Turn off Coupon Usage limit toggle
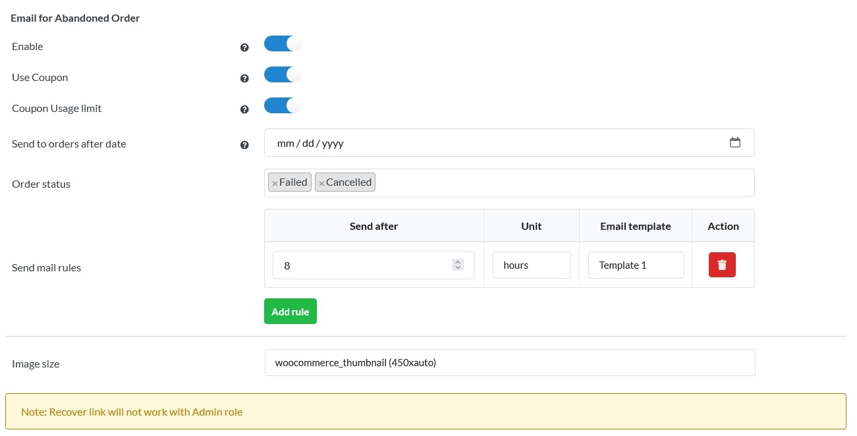The width and height of the screenshot is (857, 436). pos(283,105)
